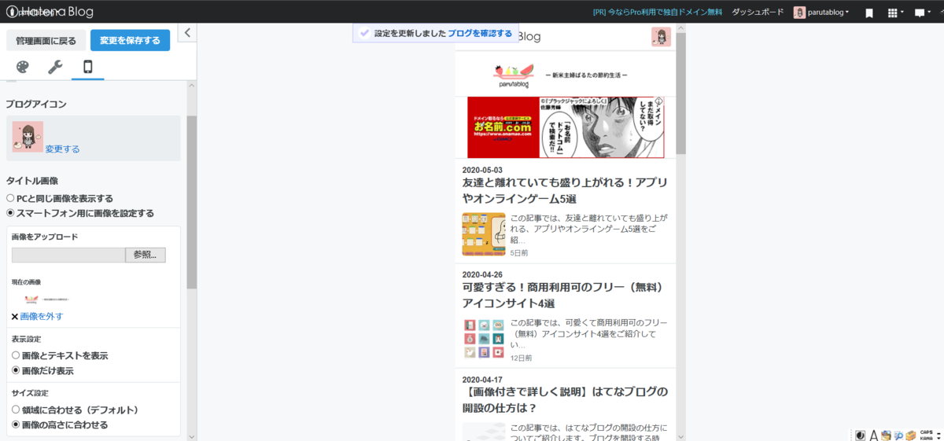Image resolution: width=944 pixels, height=441 pixels.
Task: Click the お名前.com advertisement banner
Action: (566, 127)
